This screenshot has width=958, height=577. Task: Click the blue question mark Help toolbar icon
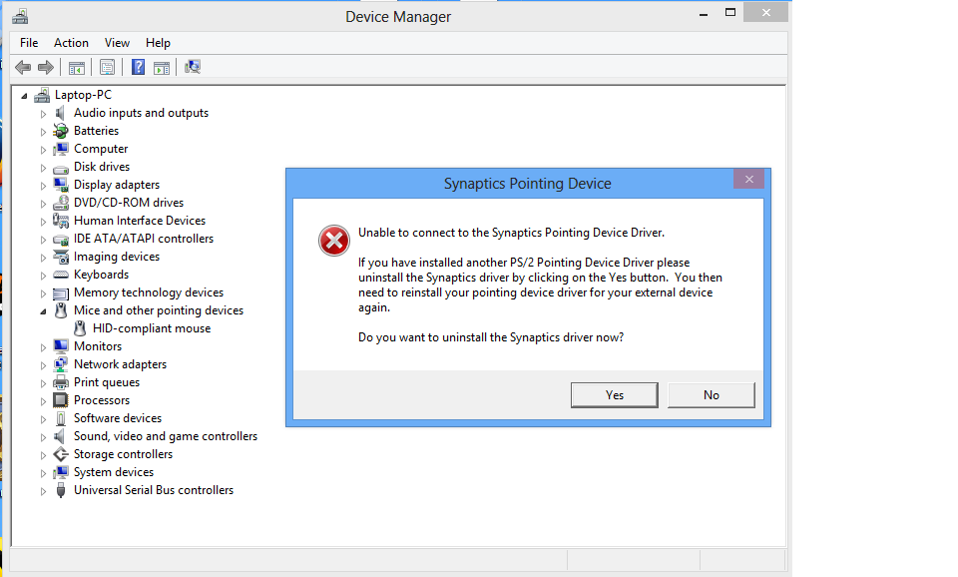click(138, 67)
